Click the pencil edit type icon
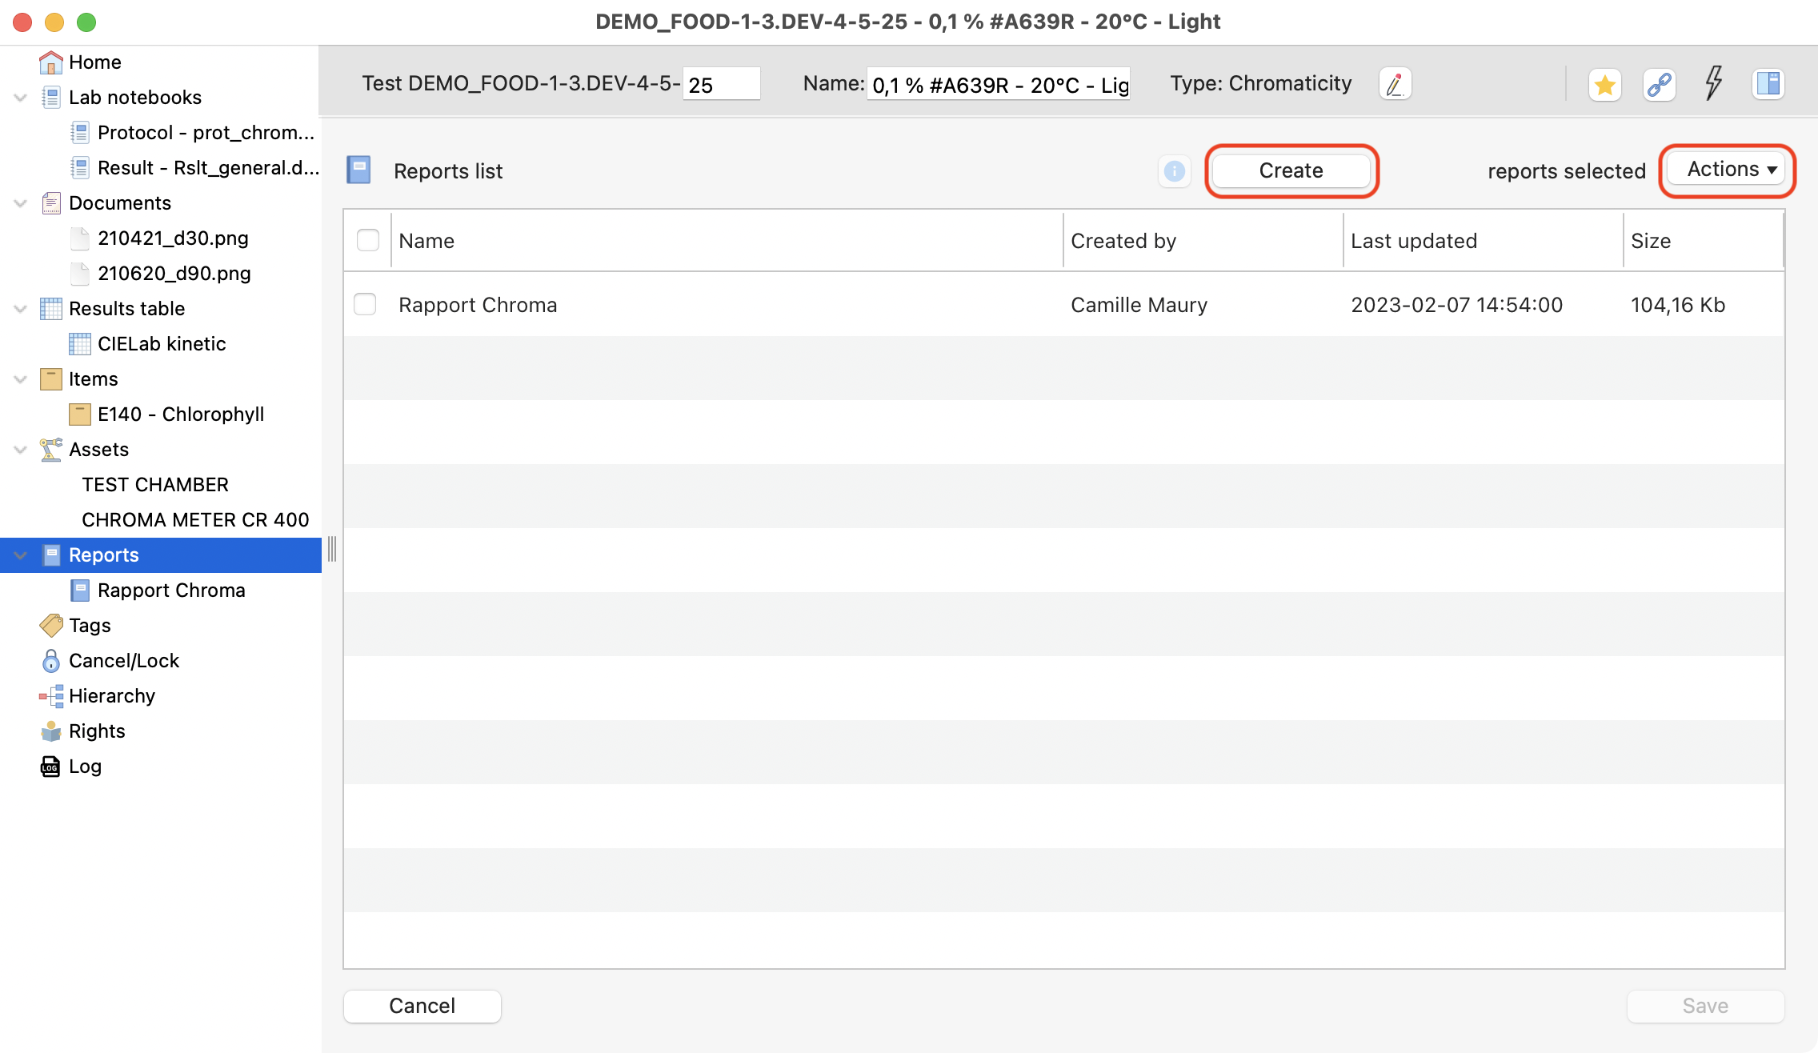 click(x=1395, y=84)
